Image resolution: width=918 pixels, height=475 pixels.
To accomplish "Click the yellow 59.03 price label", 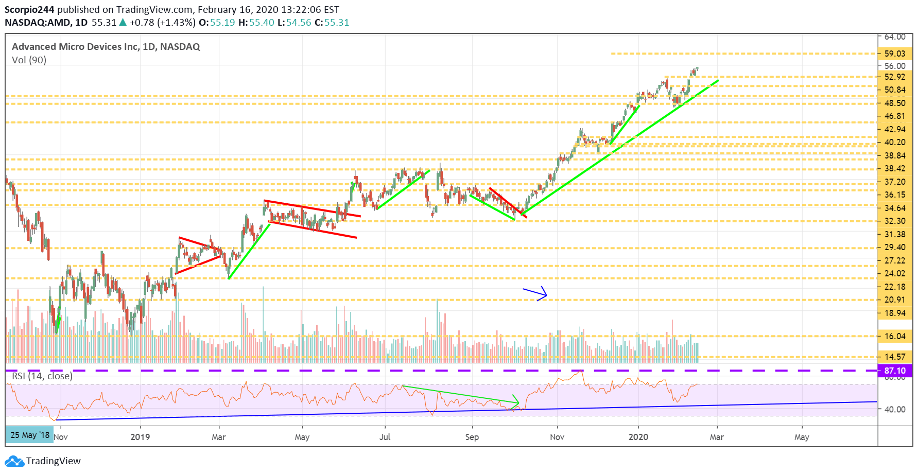I will point(895,54).
